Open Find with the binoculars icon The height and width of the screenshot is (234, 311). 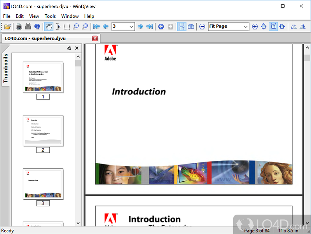[28, 26]
